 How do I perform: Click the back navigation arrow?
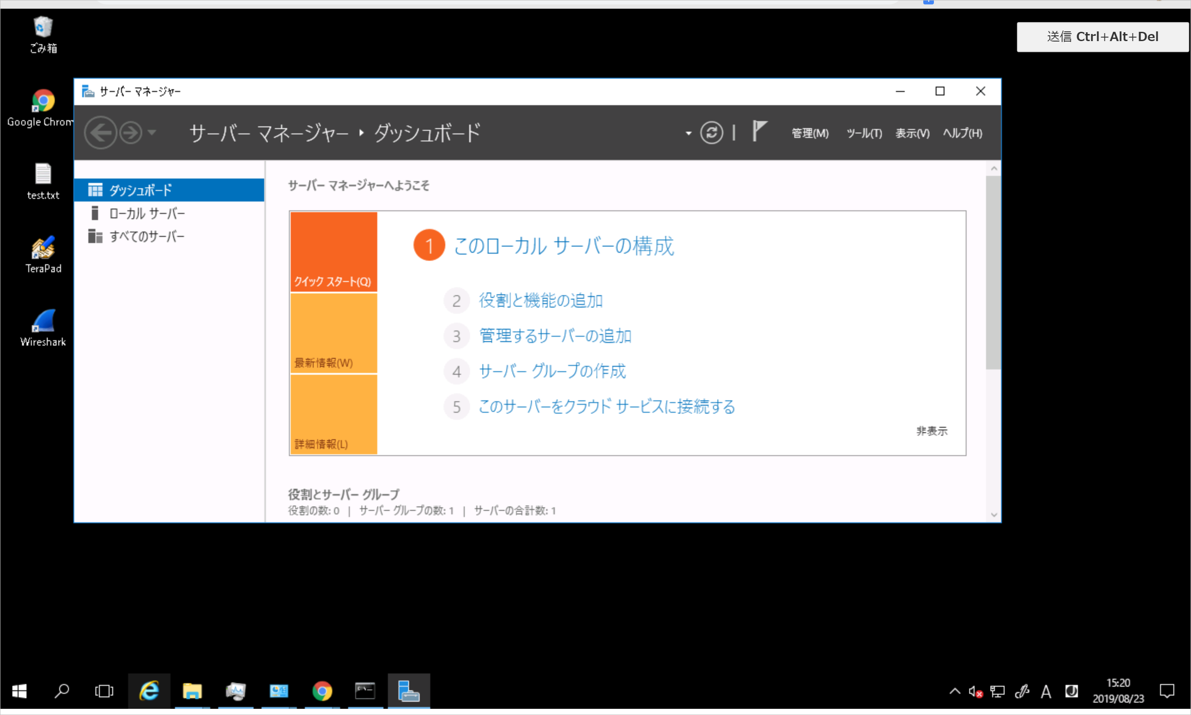pos(101,133)
